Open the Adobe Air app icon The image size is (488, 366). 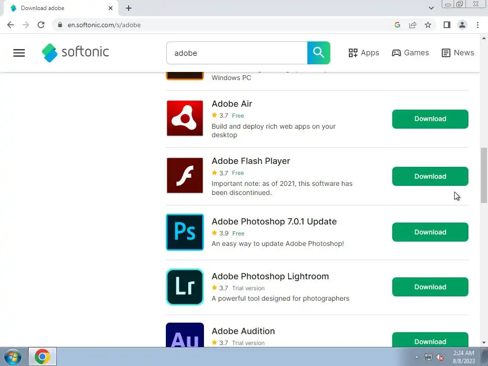pyautogui.click(x=185, y=118)
